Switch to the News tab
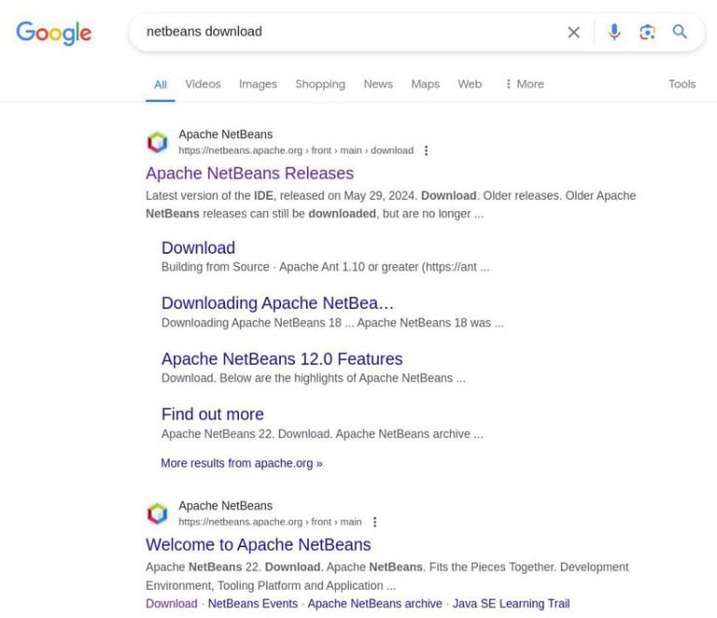The image size is (717, 618). pyautogui.click(x=378, y=84)
